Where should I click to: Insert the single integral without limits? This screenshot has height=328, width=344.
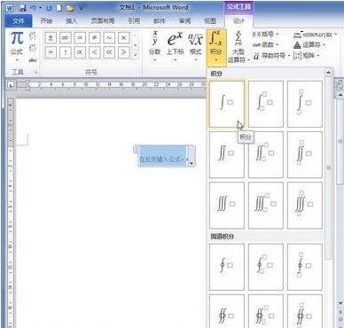[227, 104]
